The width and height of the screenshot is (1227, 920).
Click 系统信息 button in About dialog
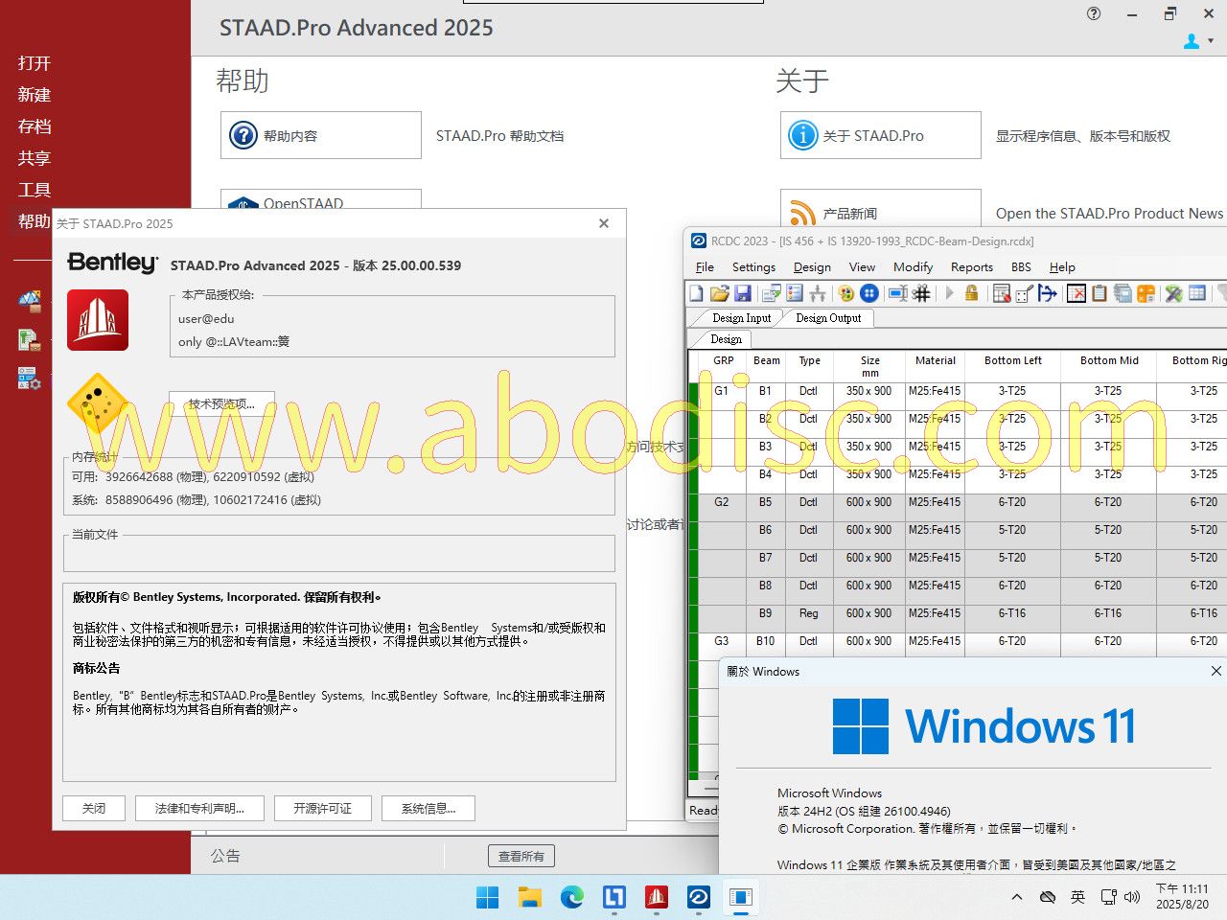coord(428,808)
